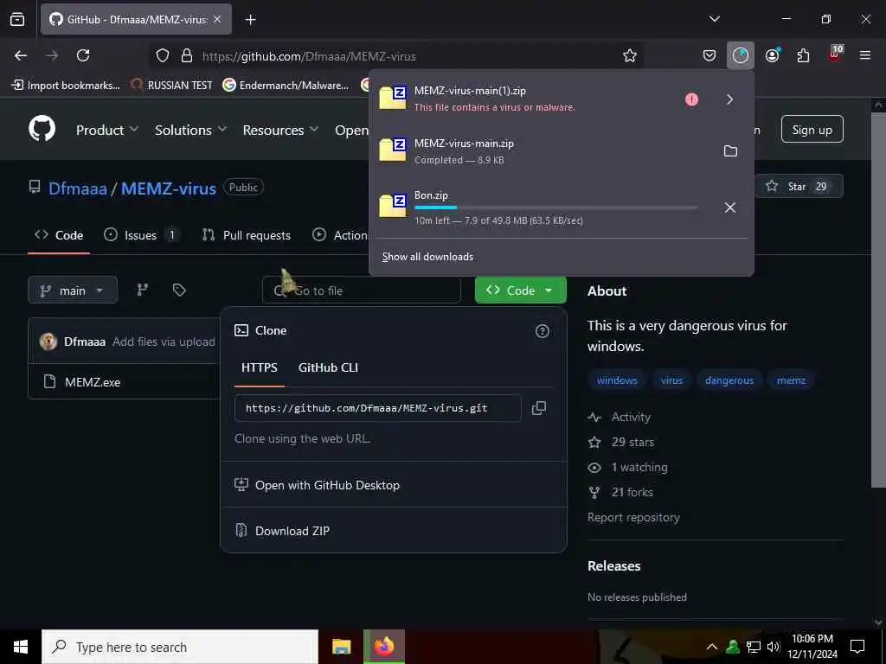
Task: Select the HTTPS clone tab
Action: 260,367
